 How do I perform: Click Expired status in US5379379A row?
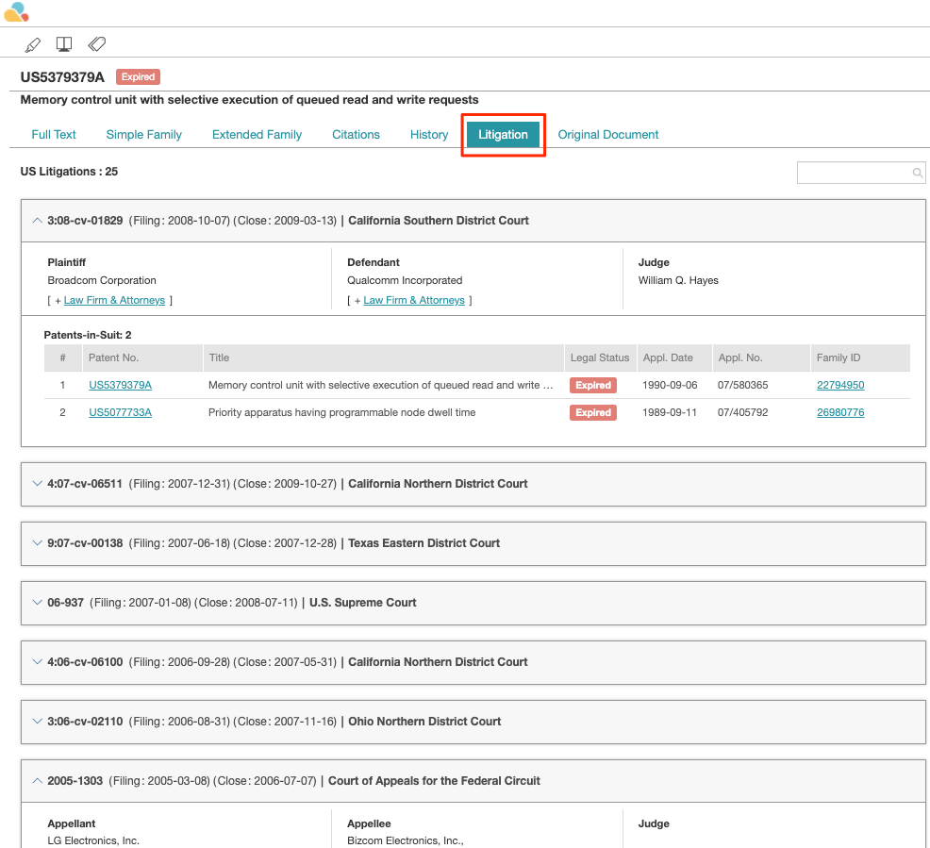pyautogui.click(x=593, y=386)
